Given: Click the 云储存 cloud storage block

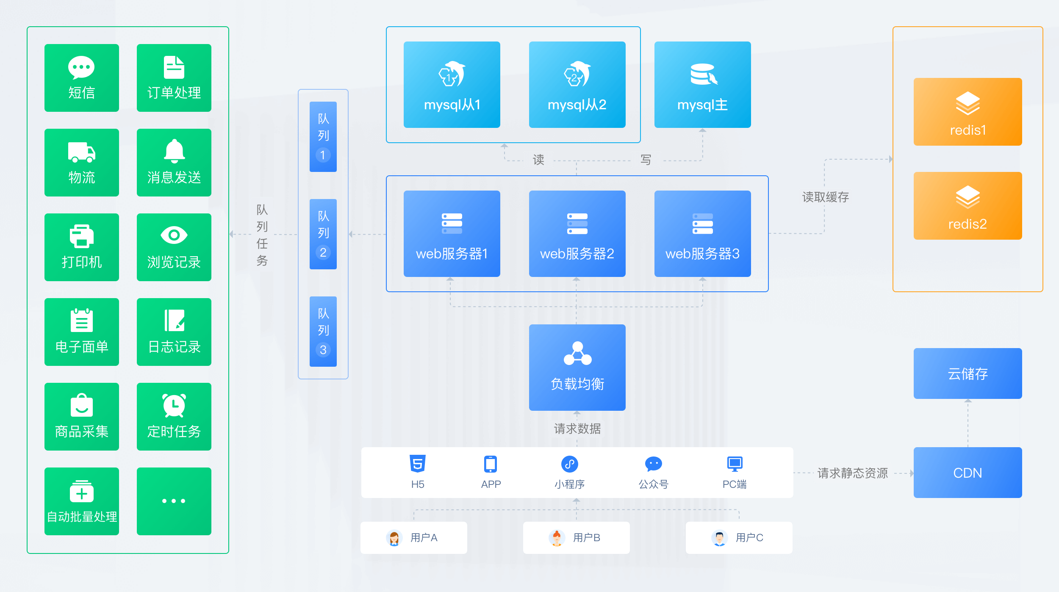Looking at the screenshot, I should (968, 373).
